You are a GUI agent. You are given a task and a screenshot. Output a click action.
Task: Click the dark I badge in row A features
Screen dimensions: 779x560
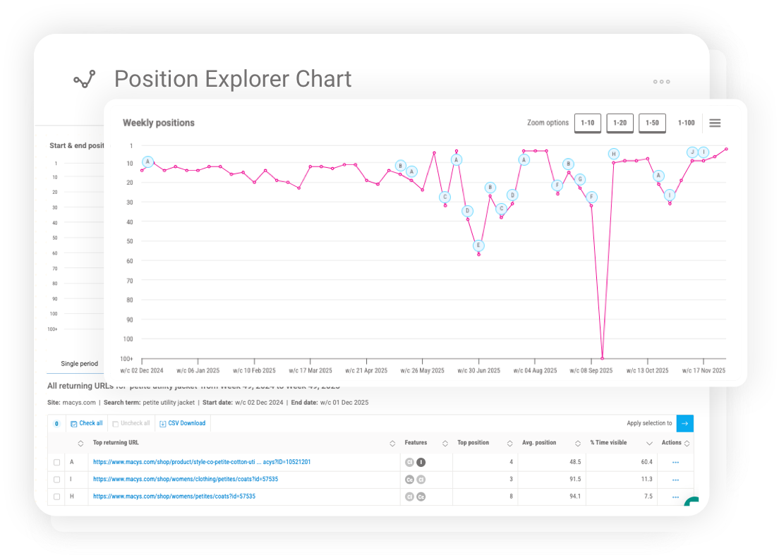point(421,462)
